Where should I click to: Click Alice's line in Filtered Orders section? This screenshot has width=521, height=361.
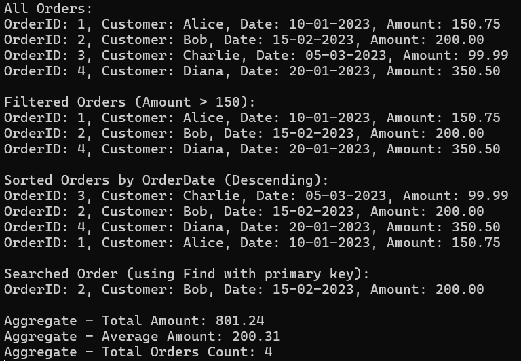[x=252, y=118]
